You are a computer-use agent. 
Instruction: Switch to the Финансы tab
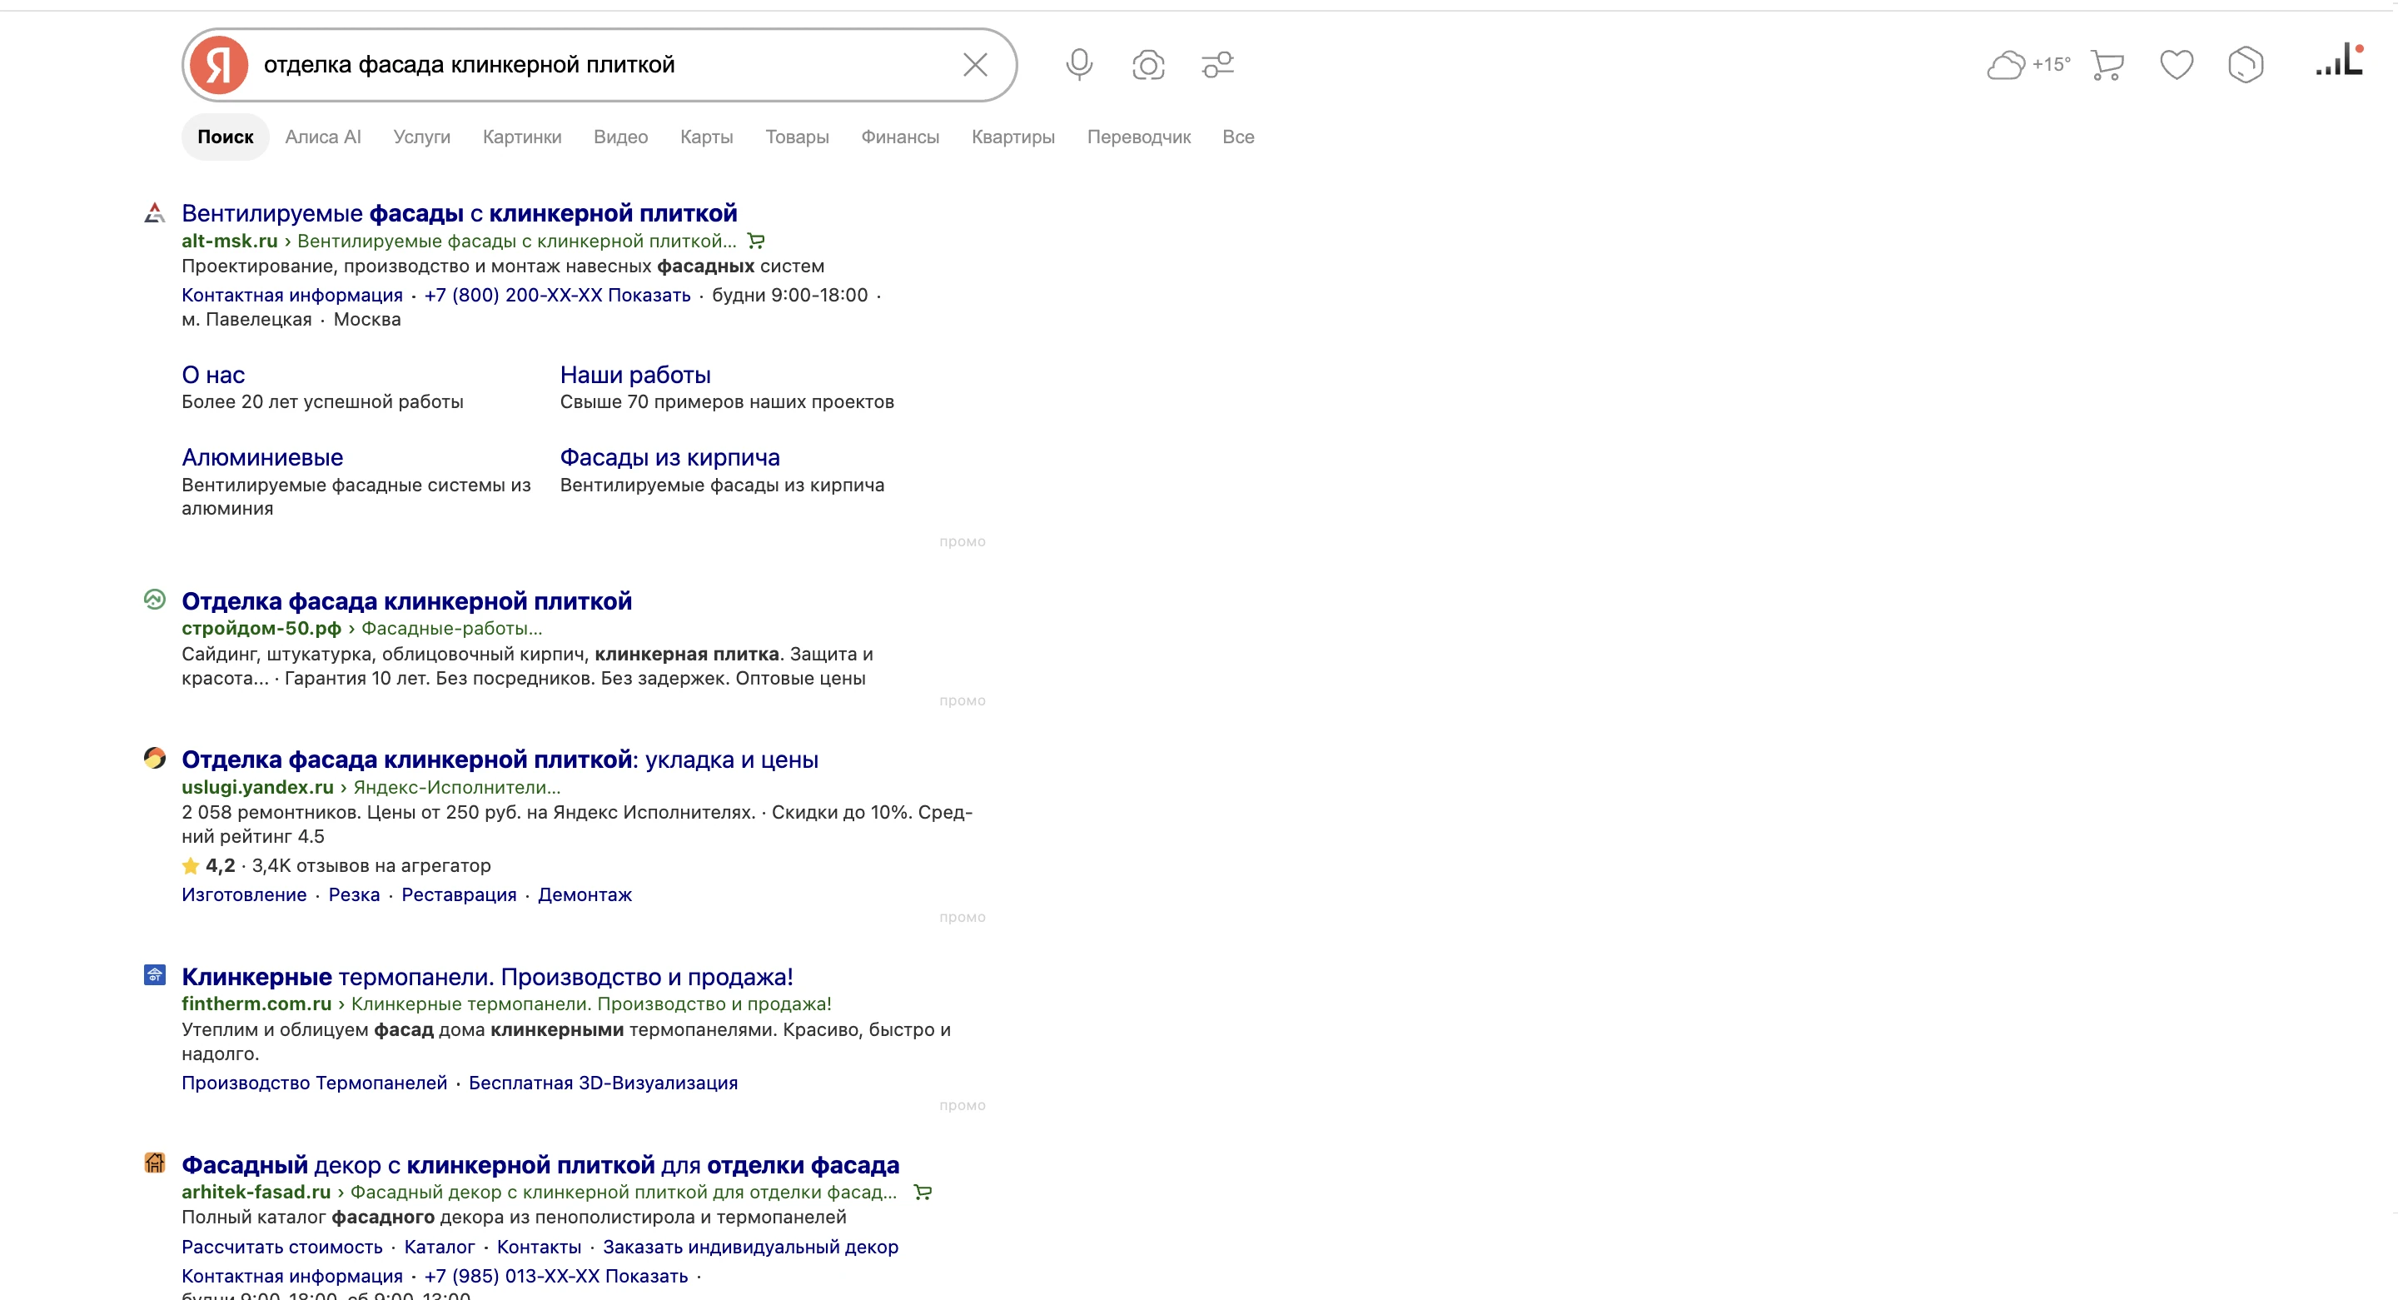click(x=900, y=137)
